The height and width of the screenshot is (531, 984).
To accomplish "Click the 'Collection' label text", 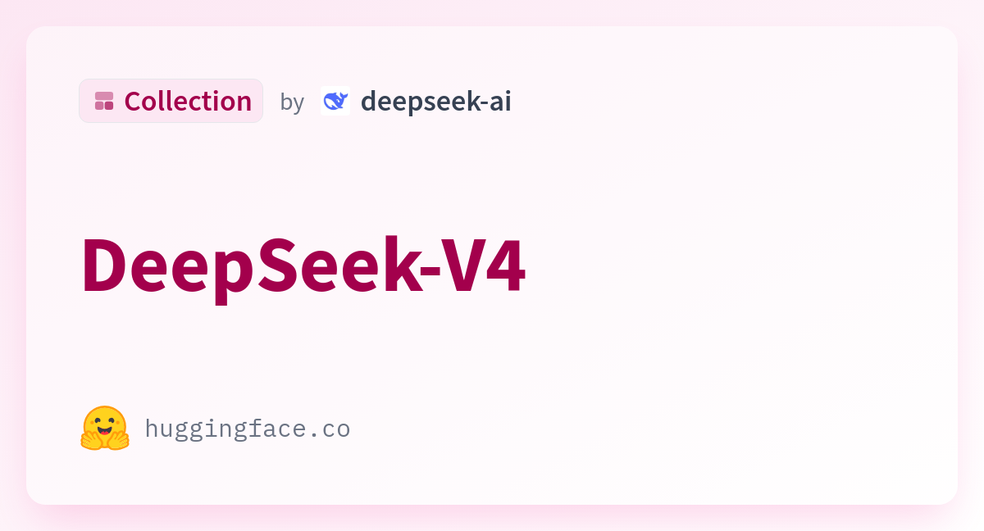I will coord(188,101).
